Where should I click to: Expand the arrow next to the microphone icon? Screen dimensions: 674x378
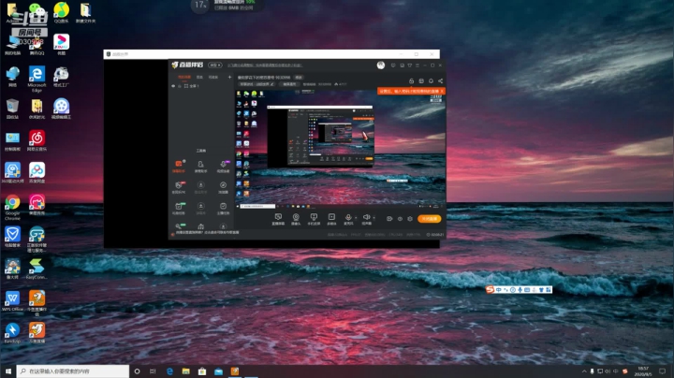coord(356,218)
